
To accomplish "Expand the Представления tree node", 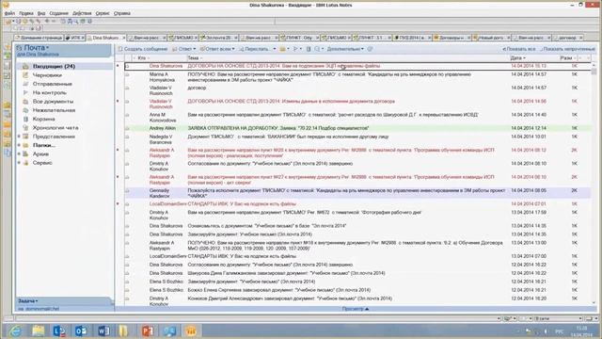I will (x=19, y=137).
